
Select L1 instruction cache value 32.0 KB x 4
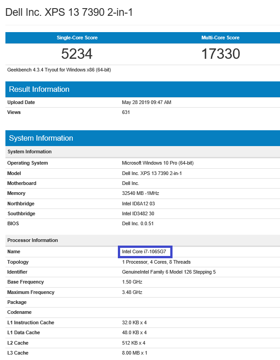tap(135, 322)
